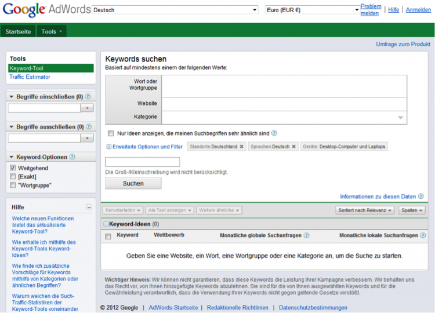Open Erweiterte Optionen und Filter link
The width and height of the screenshot is (435, 313).
(147, 147)
